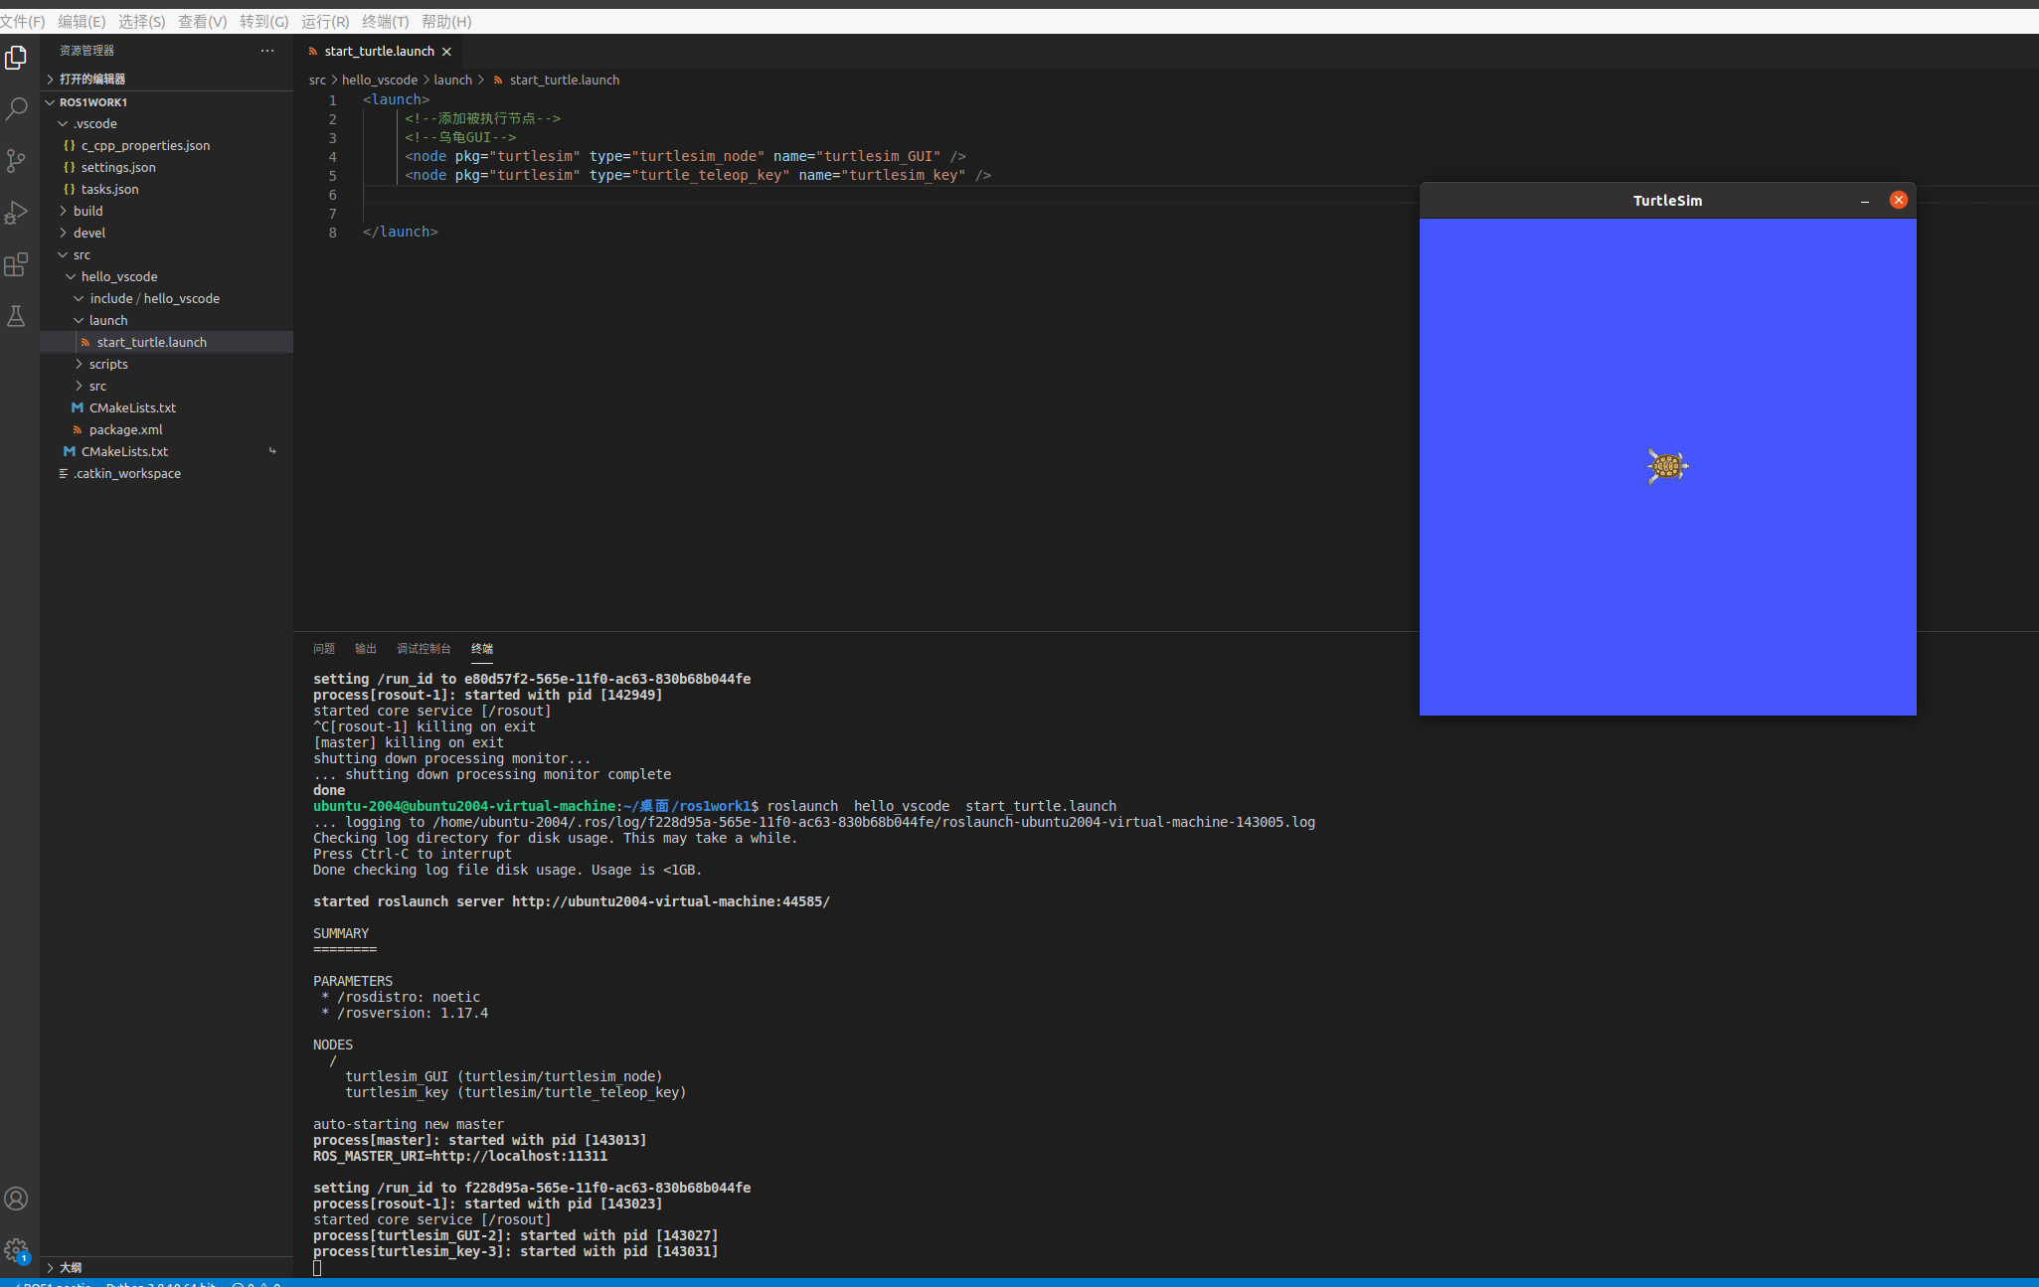The width and height of the screenshot is (2039, 1287).
Task: Switch to the 调试控制台 panel tab
Action: click(x=424, y=649)
